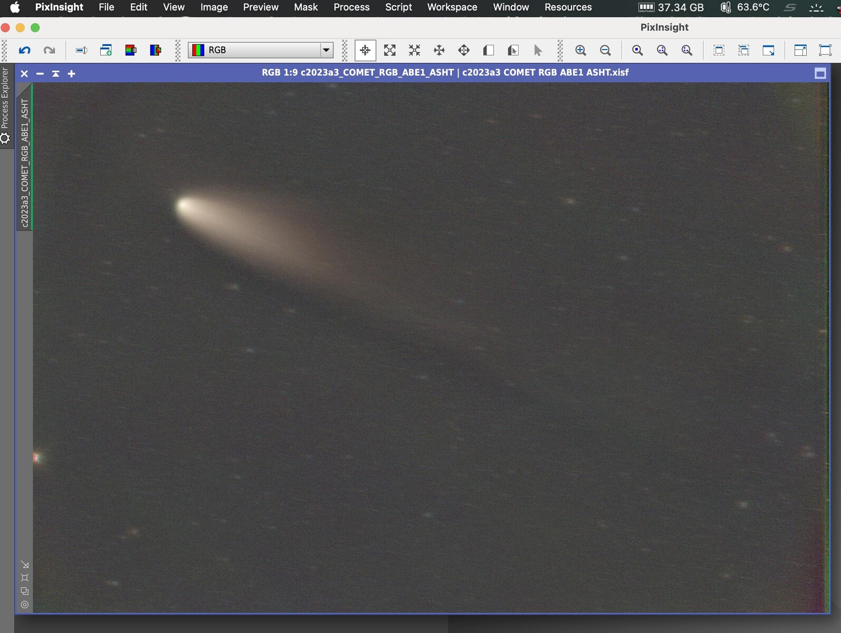The height and width of the screenshot is (633, 841).
Task: Click the 37.34 GB memory status item
Action: 671,7
